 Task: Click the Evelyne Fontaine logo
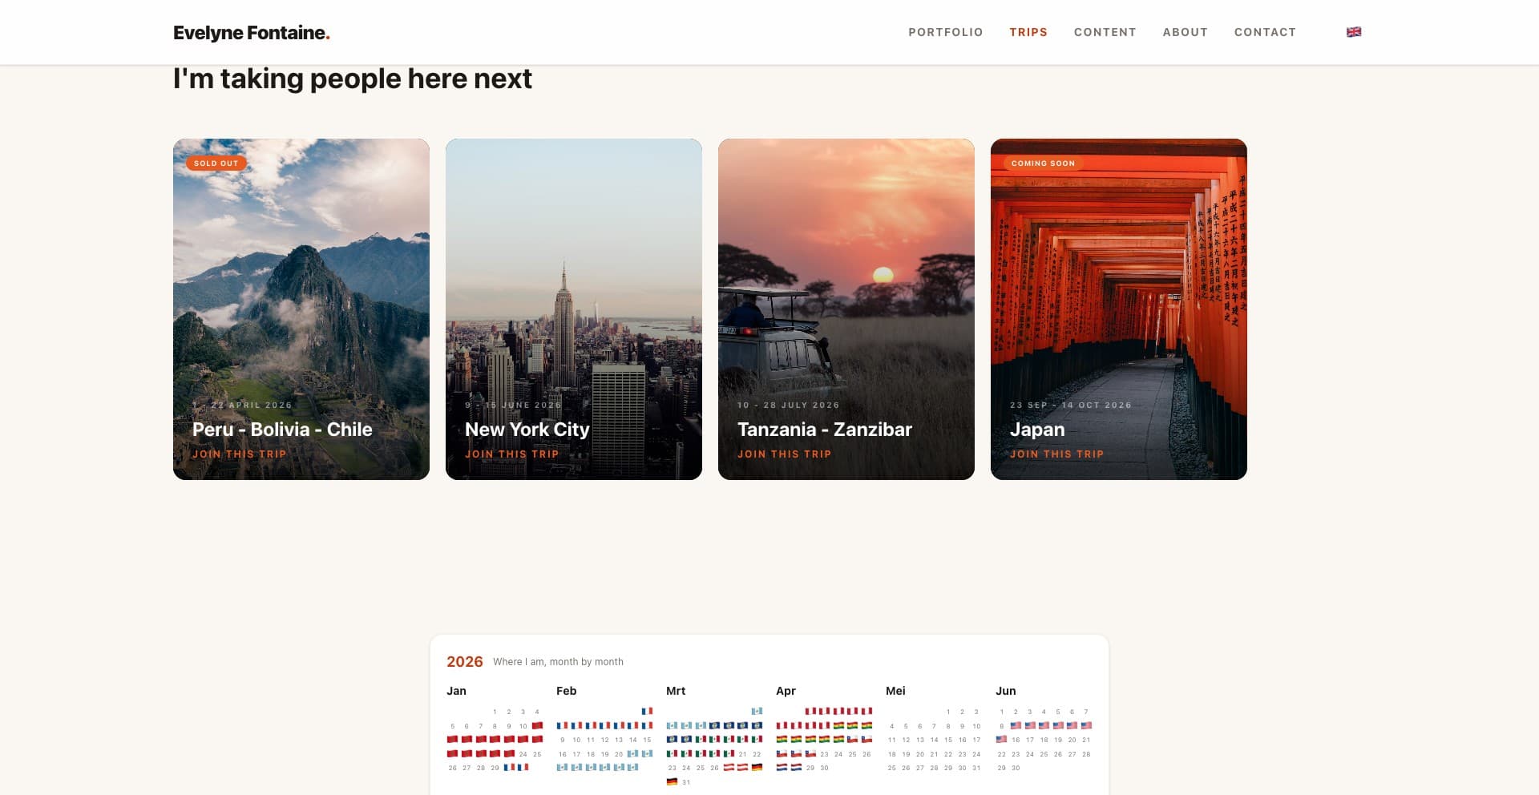[251, 33]
